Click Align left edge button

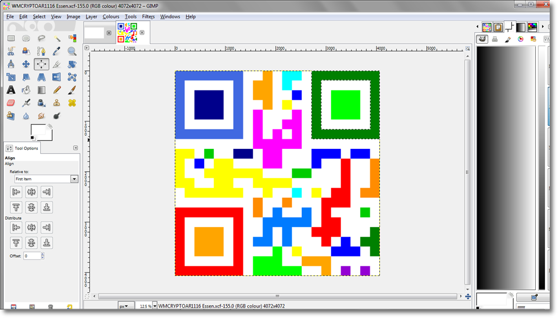pos(16,192)
